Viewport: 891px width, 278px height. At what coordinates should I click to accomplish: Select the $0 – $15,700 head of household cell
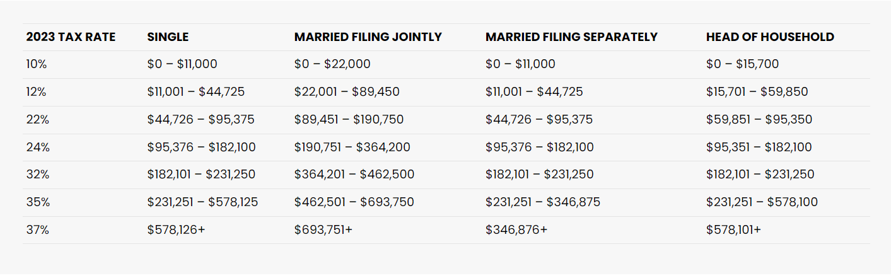coord(742,64)
